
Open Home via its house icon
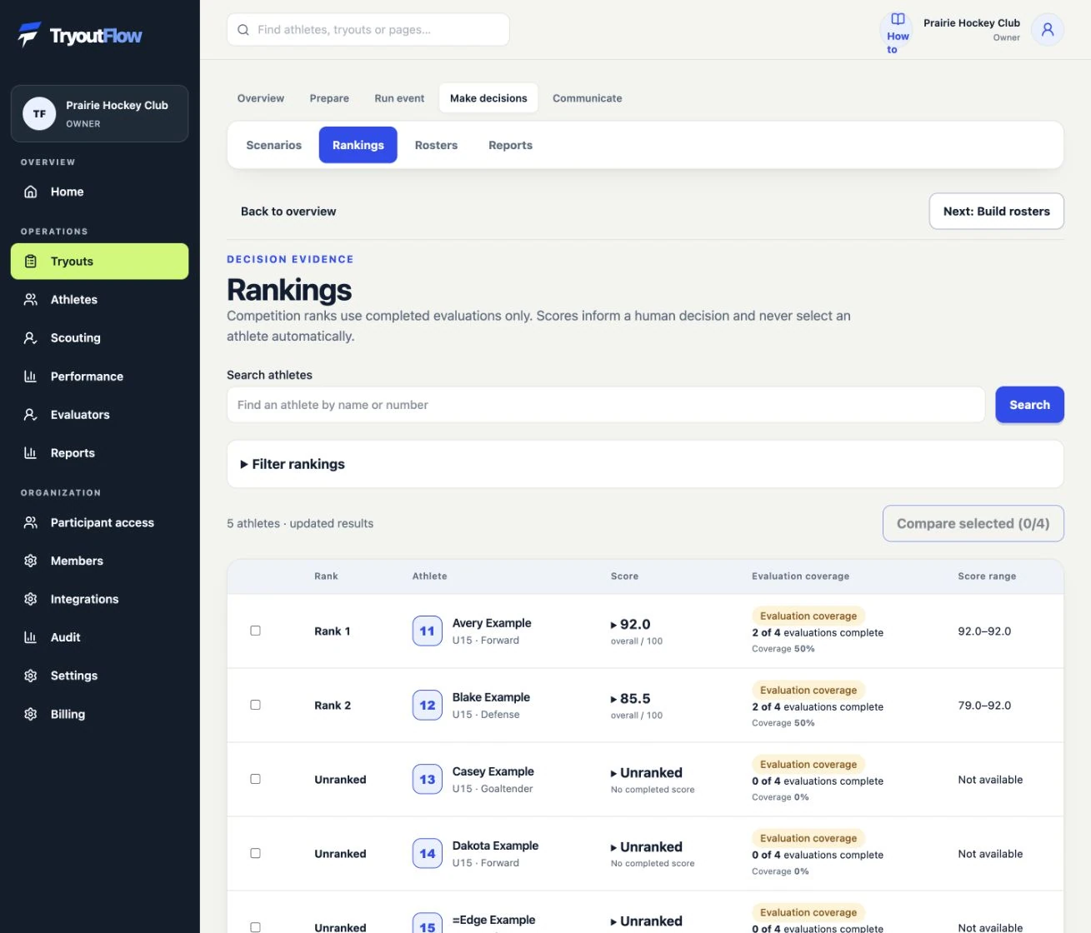coord(31,192)
